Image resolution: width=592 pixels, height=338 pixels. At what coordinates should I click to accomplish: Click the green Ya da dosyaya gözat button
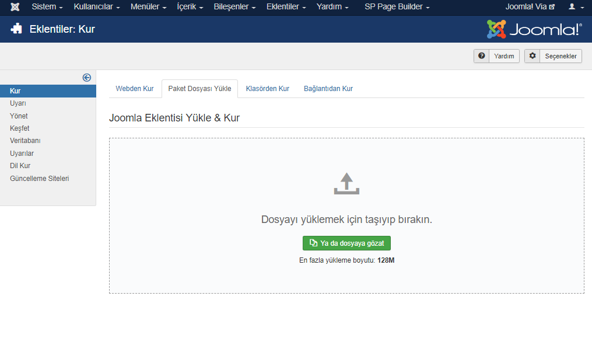click(346, 243)
